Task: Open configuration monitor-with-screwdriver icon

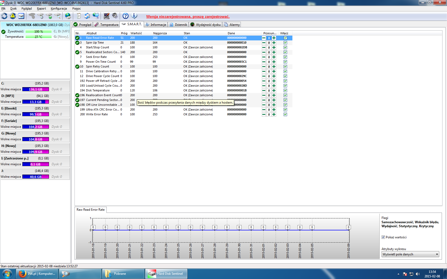Action: pos(106,16)
